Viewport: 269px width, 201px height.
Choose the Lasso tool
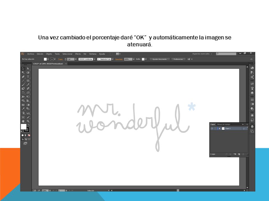[28, 73]
